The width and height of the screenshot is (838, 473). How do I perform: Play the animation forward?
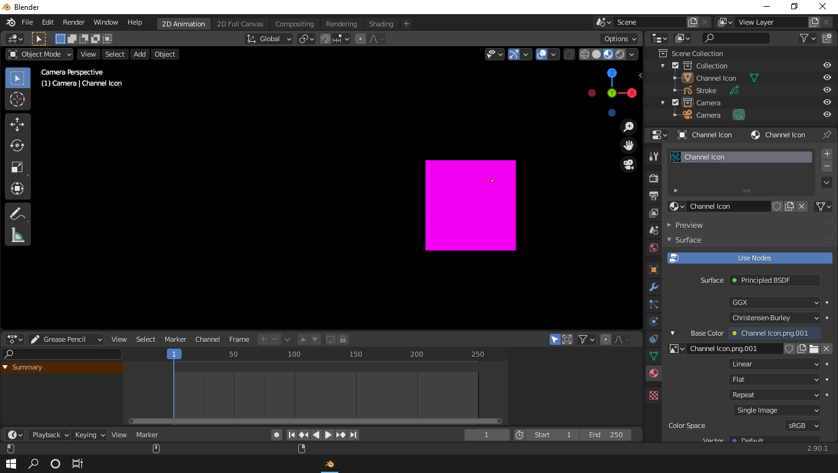[328, 435]
